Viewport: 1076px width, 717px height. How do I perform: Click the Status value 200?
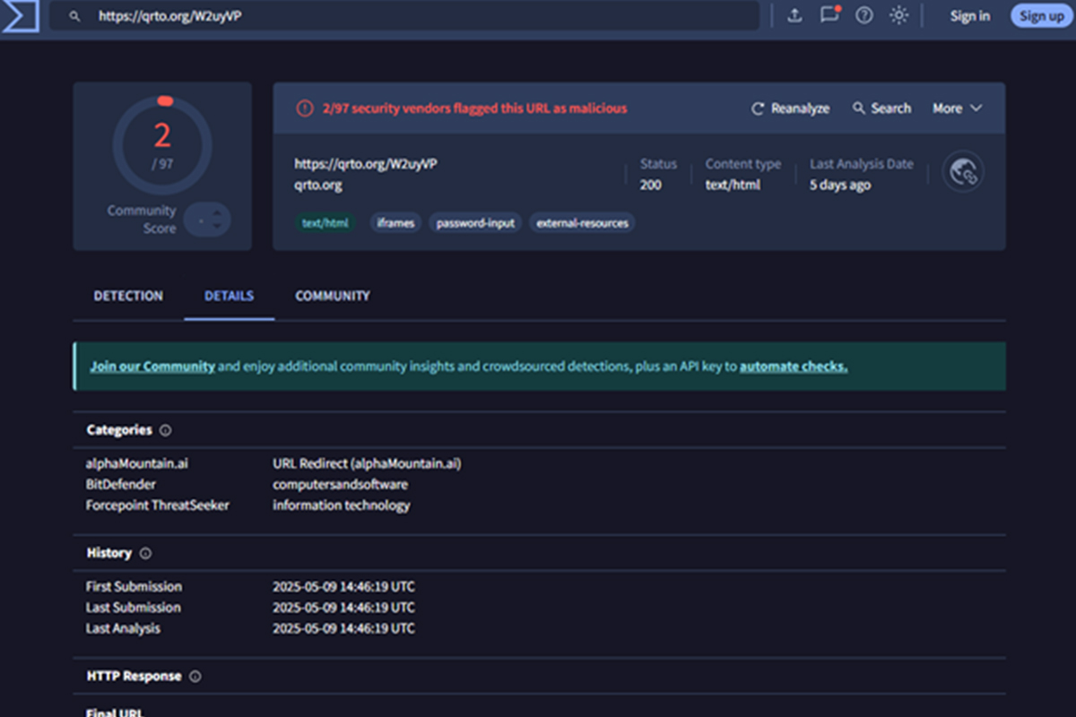[651, 186]
